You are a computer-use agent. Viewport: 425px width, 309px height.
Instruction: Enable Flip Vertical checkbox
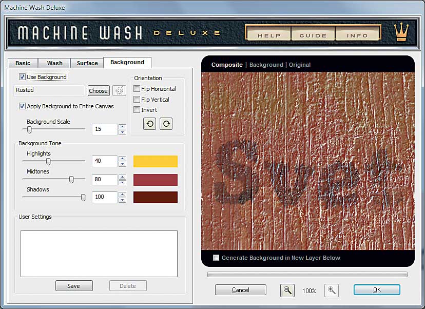click(137, 100)
